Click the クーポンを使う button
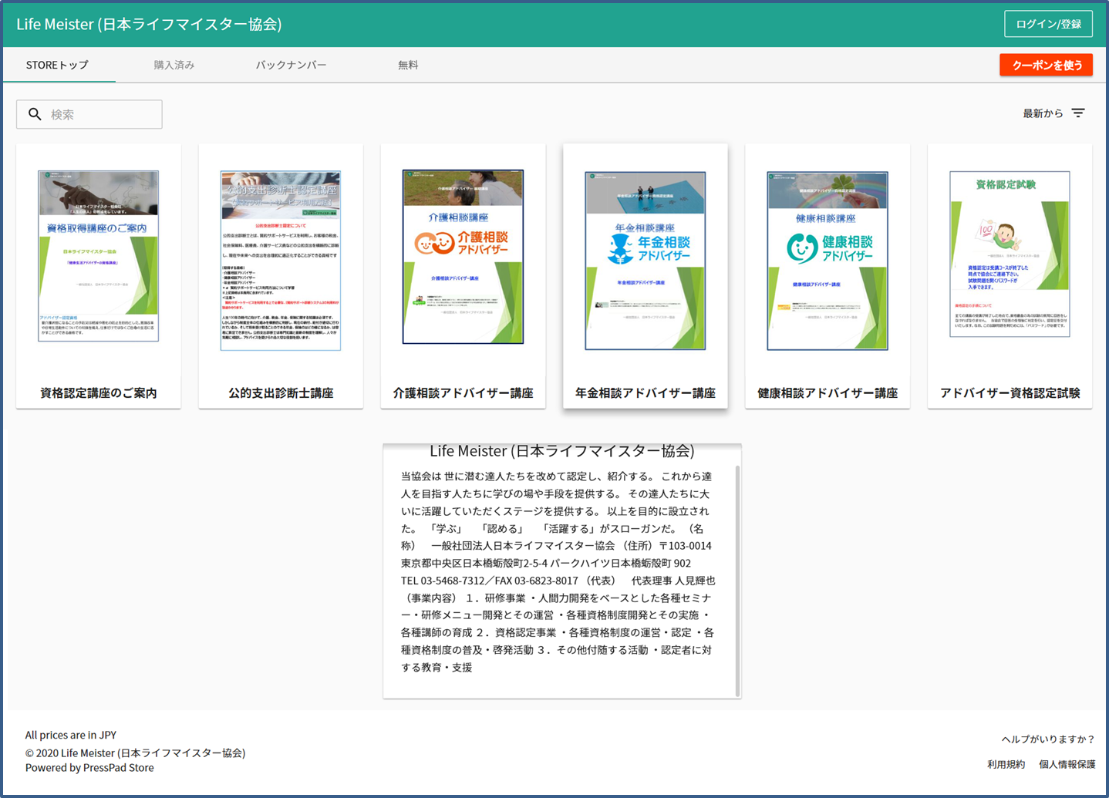 pyautogui.click(x=1046, y=66)
